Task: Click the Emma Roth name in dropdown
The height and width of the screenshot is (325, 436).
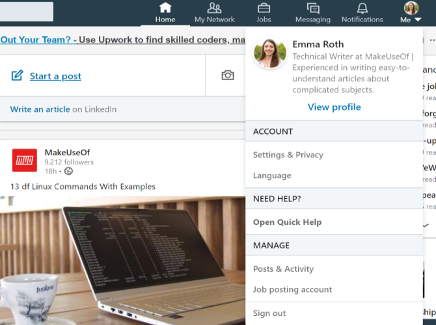Action: pyautogui.click(x=318, y=44)
